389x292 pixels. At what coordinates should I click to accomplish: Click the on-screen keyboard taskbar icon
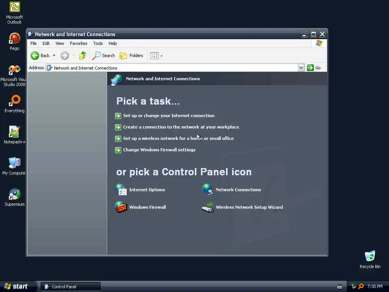click(340, 287)
